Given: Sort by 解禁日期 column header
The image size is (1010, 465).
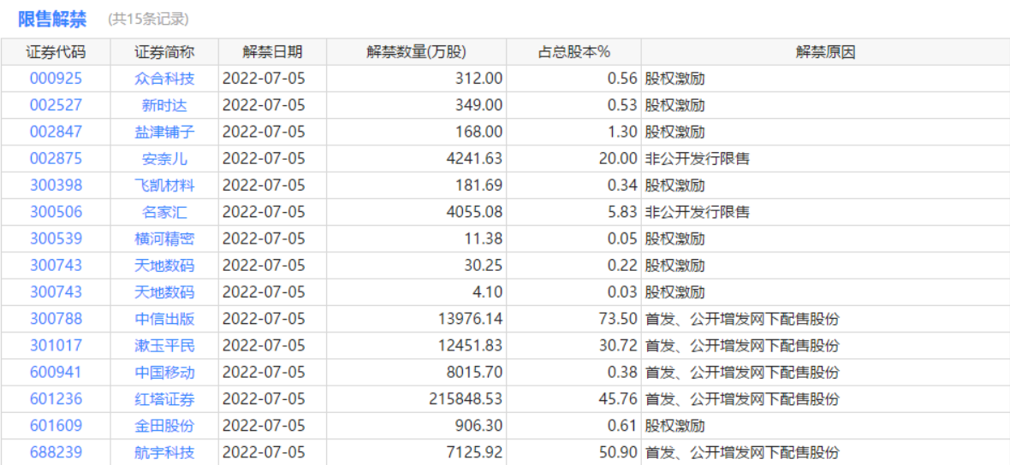Looking at the screenshot, I should coord(272,52).
